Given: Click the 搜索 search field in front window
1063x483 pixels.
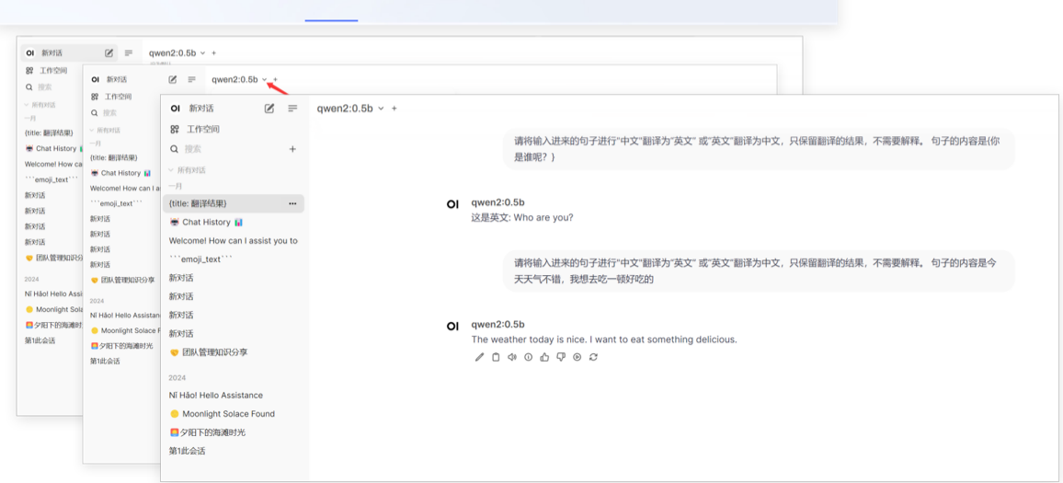Looking at the screenshot, I should pos(228,148).
